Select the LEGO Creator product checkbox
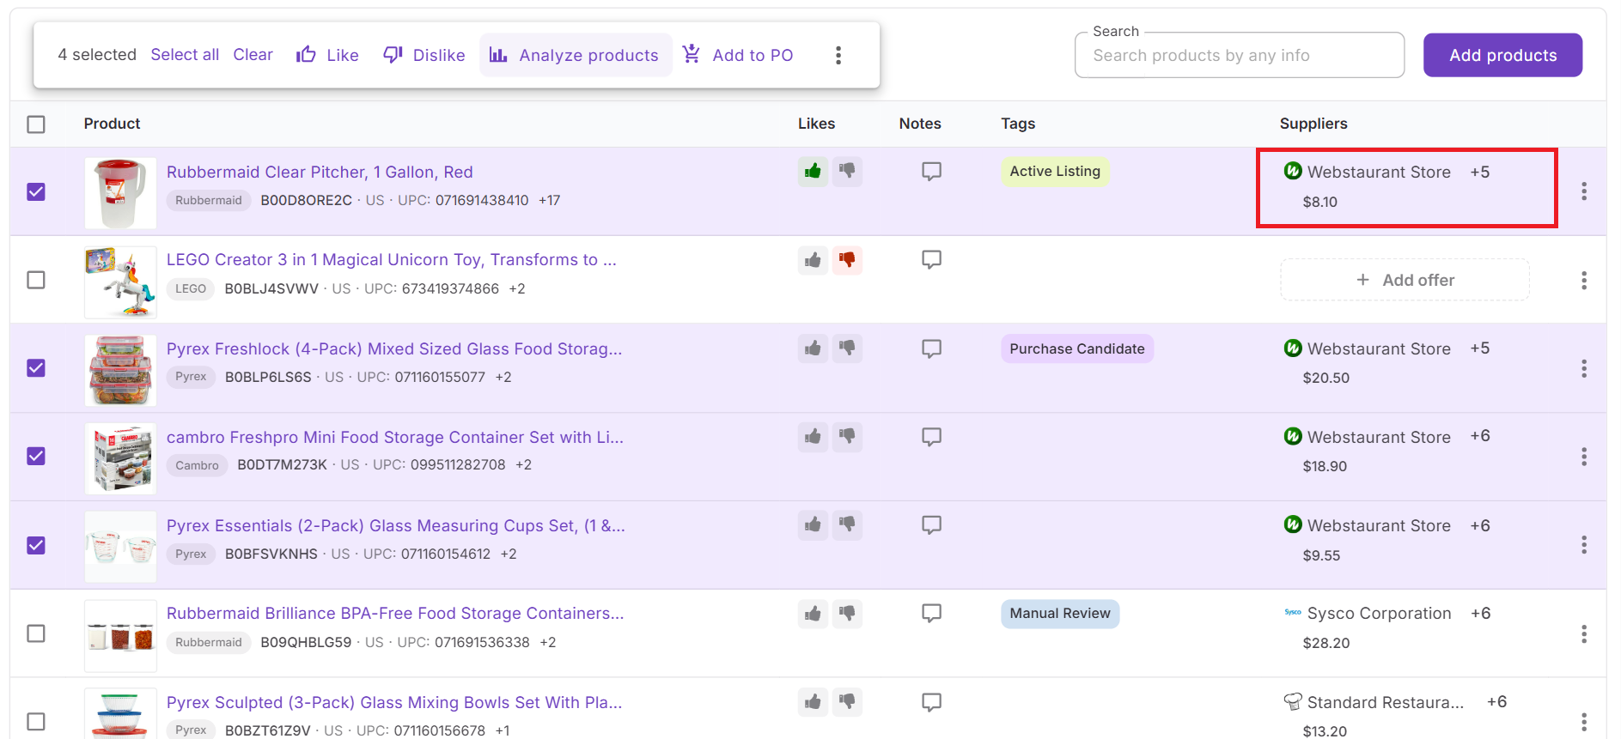This screenshot has height=739, width=1621. [x=36, y=280]
